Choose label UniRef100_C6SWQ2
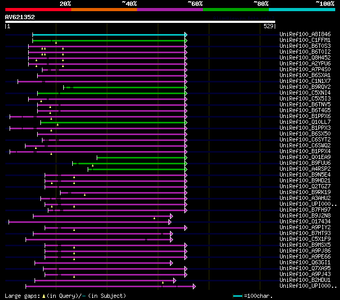 (305, 146)
